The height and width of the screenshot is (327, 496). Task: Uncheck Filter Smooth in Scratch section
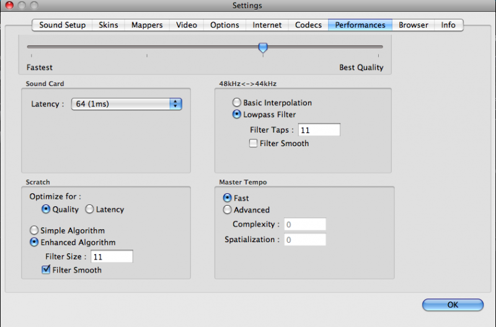pyautogui.click(x=46, y=270)
